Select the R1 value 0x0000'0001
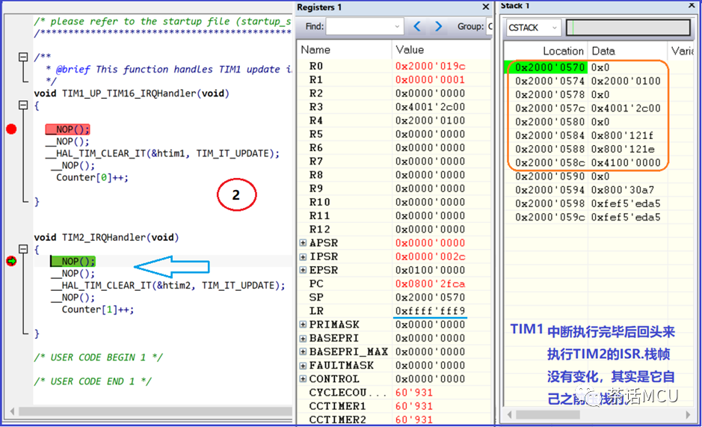This screenshot has height=427, width=702. [430, 80]
